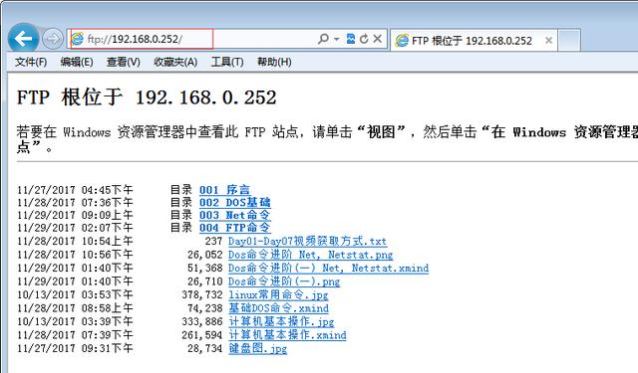The height and width of the screenshot is (373, 638).
Task: Go back with the browser back arrow
Action: coord(23,39)
